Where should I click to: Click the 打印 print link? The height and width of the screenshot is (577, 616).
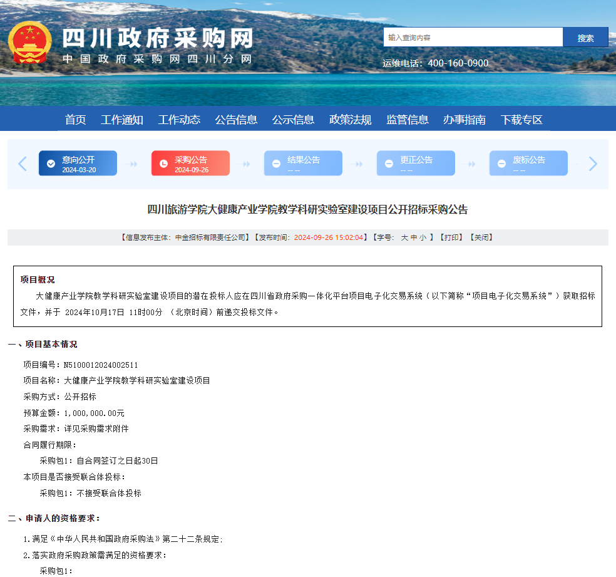pos(451,237)
